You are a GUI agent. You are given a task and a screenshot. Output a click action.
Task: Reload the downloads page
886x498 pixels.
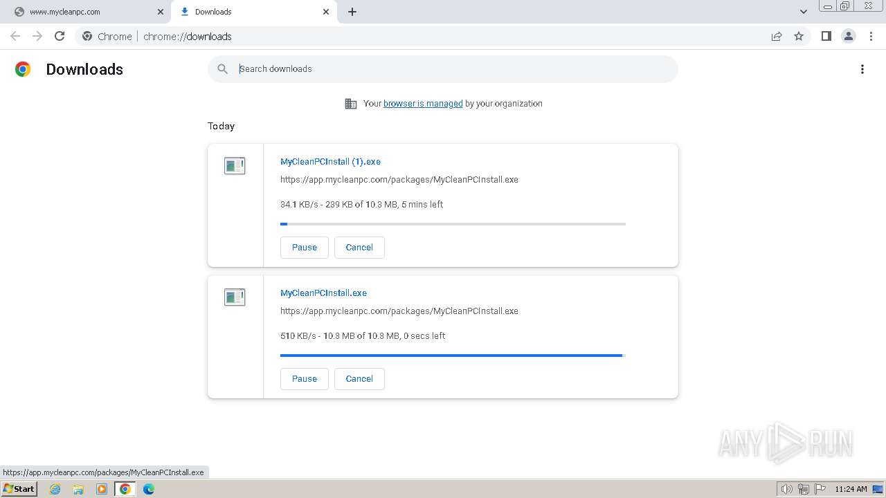pos(60,36)
